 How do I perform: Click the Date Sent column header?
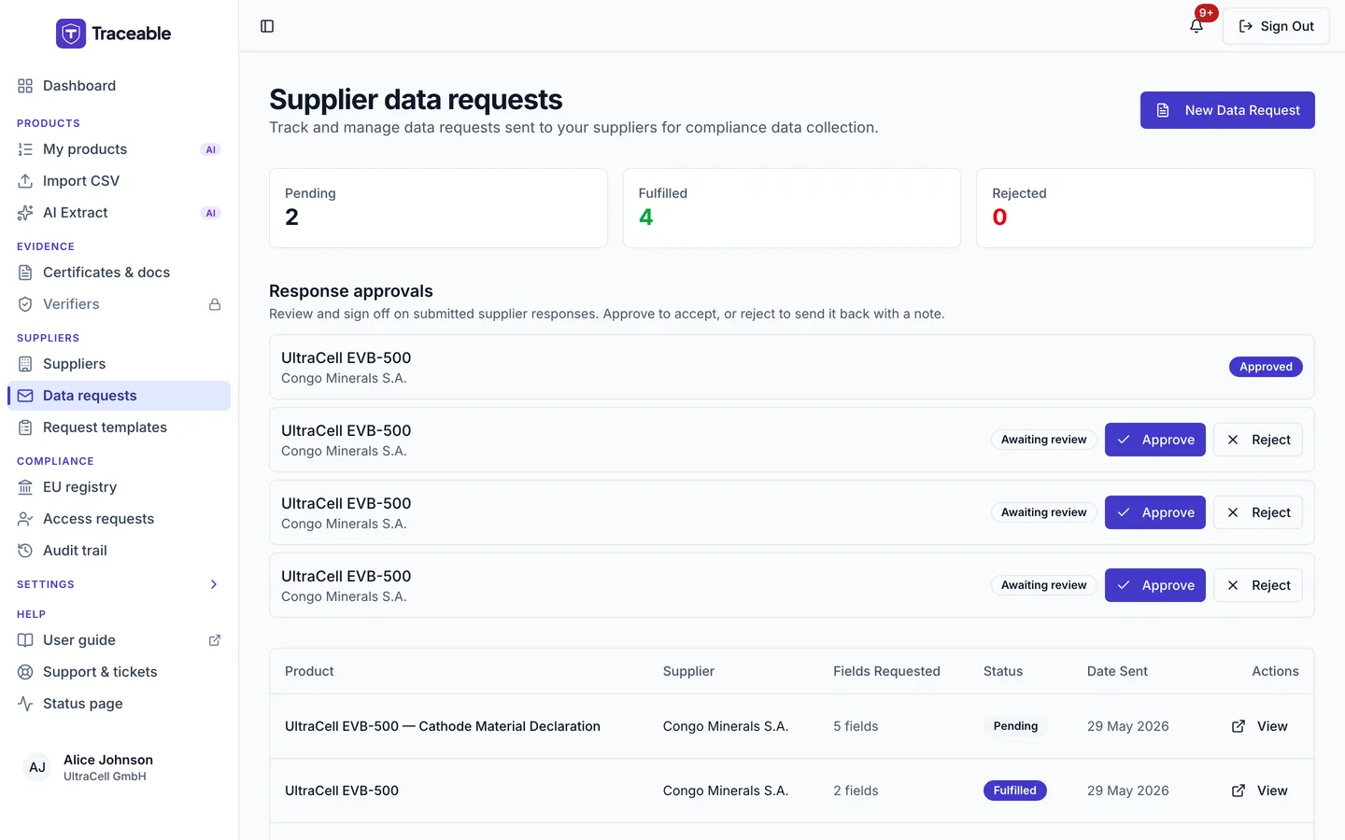(1117, 671)
